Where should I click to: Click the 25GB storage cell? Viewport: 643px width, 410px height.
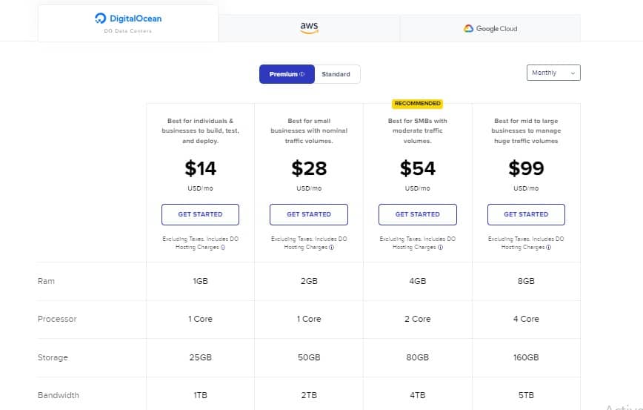coord(200,357)
